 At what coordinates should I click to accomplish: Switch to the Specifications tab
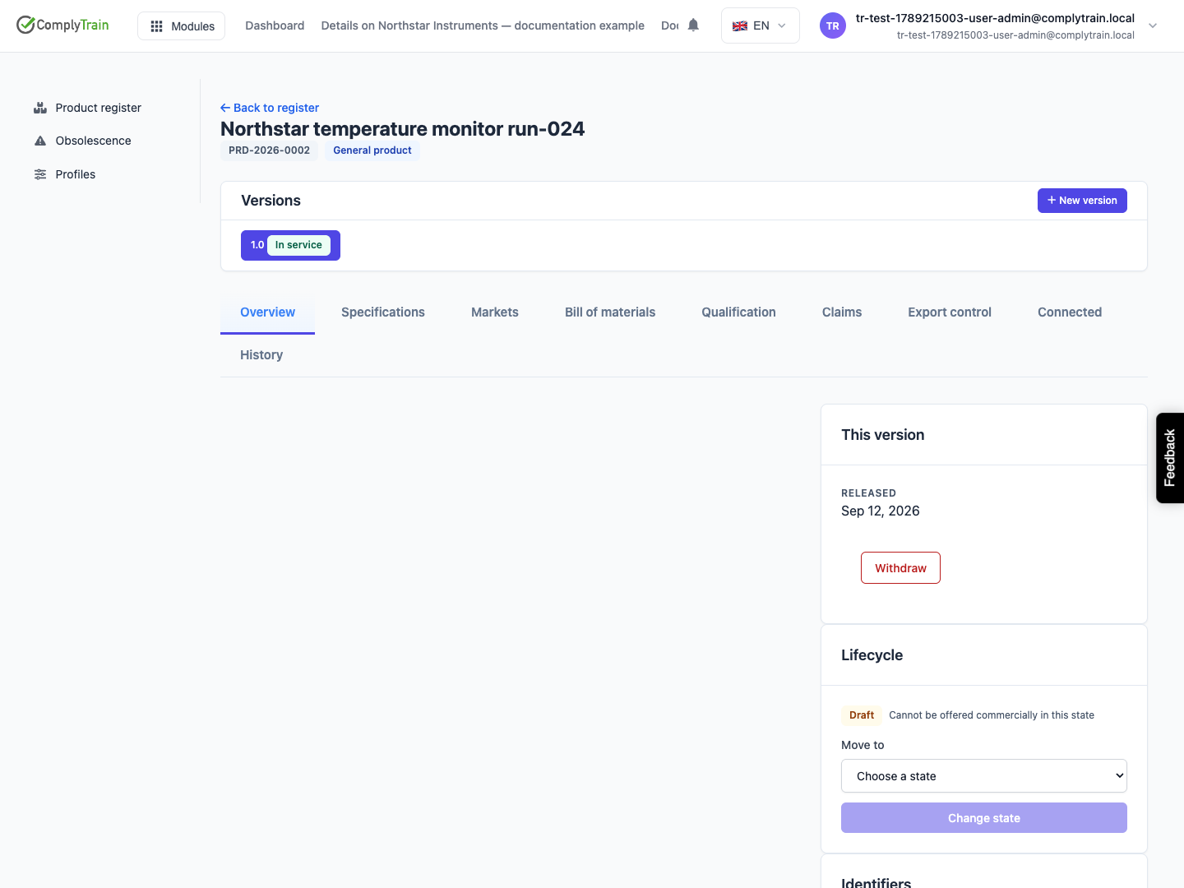(383, 312)
